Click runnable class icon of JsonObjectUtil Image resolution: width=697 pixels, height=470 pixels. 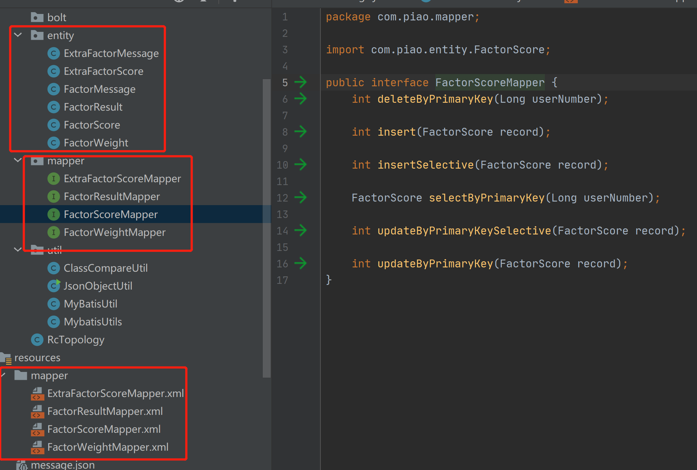pyautogui.click(x=54, y=286)
